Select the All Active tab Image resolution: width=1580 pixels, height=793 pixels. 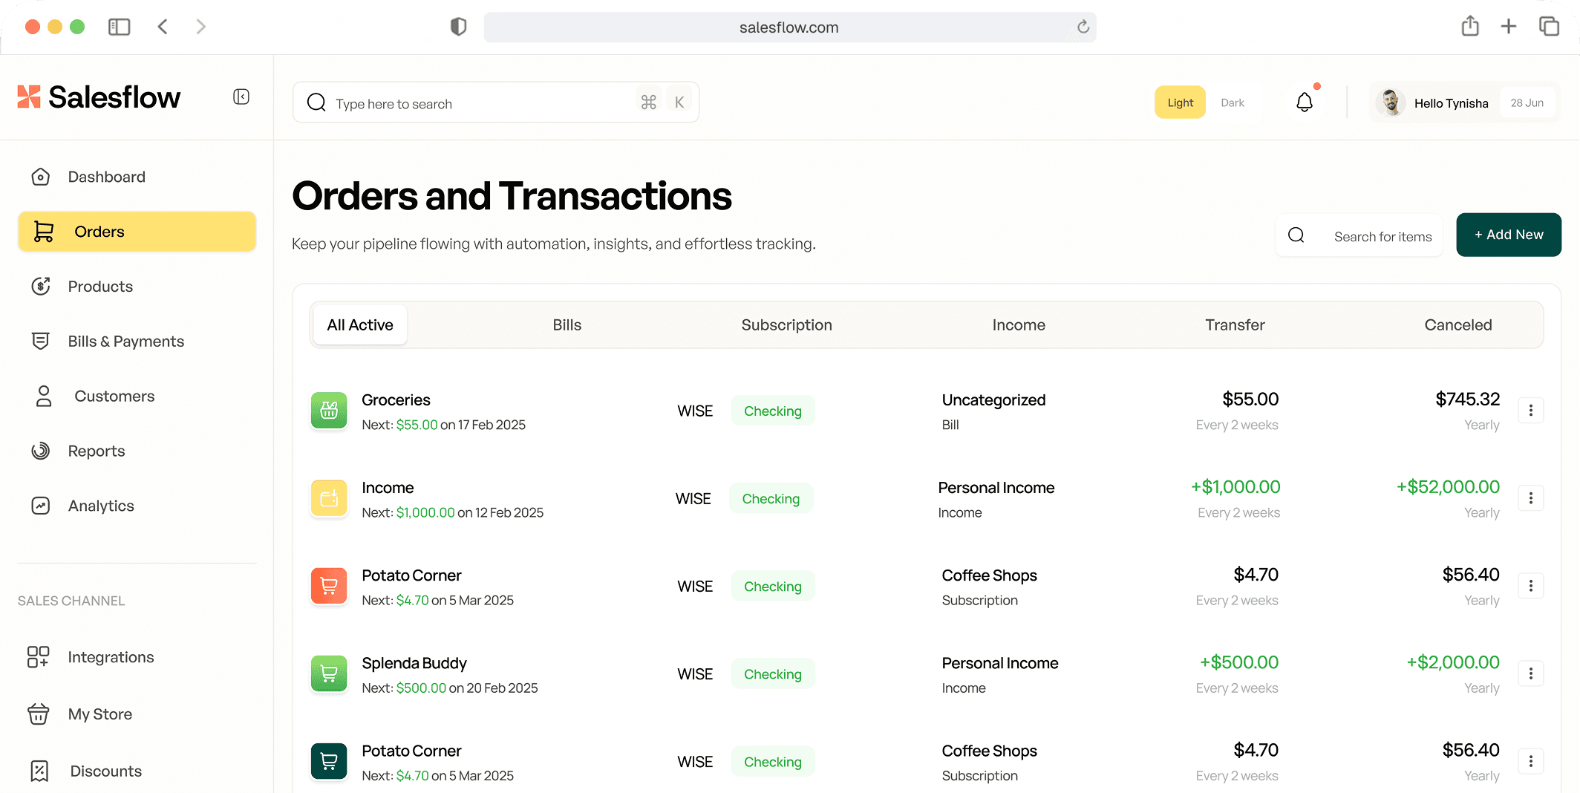point(360,324)
